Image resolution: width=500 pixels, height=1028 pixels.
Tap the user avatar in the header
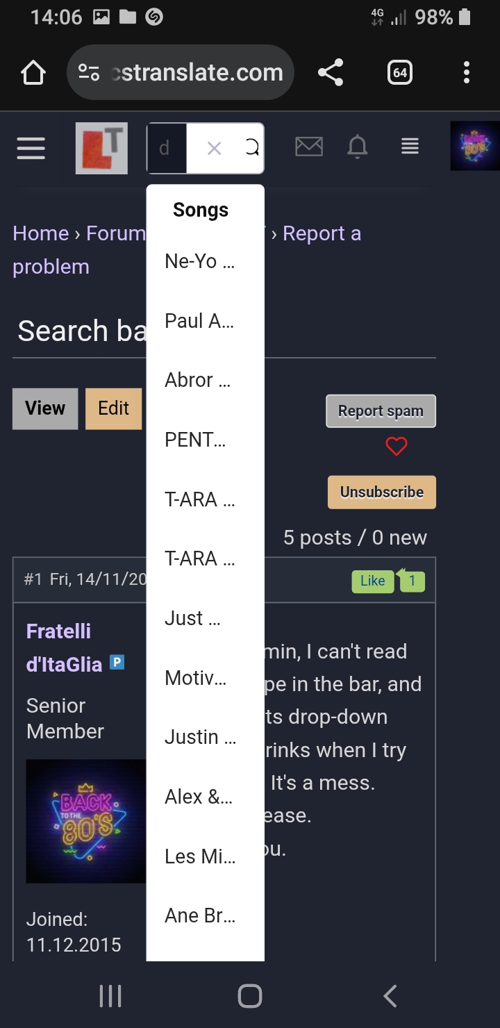(x=475, y=146)
